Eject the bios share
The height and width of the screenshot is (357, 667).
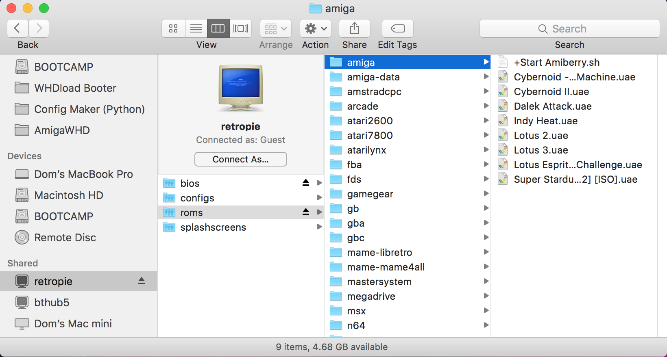point(306,183)
